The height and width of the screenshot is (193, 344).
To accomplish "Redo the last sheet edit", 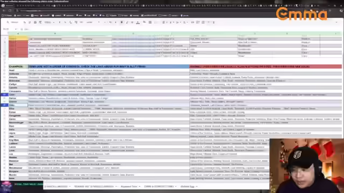I will click(30, 23).
